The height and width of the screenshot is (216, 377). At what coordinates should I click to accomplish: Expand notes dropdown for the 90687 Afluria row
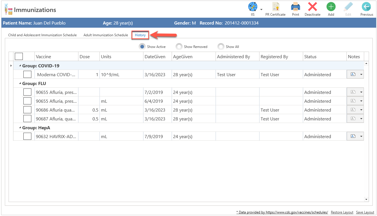(361, 119)
